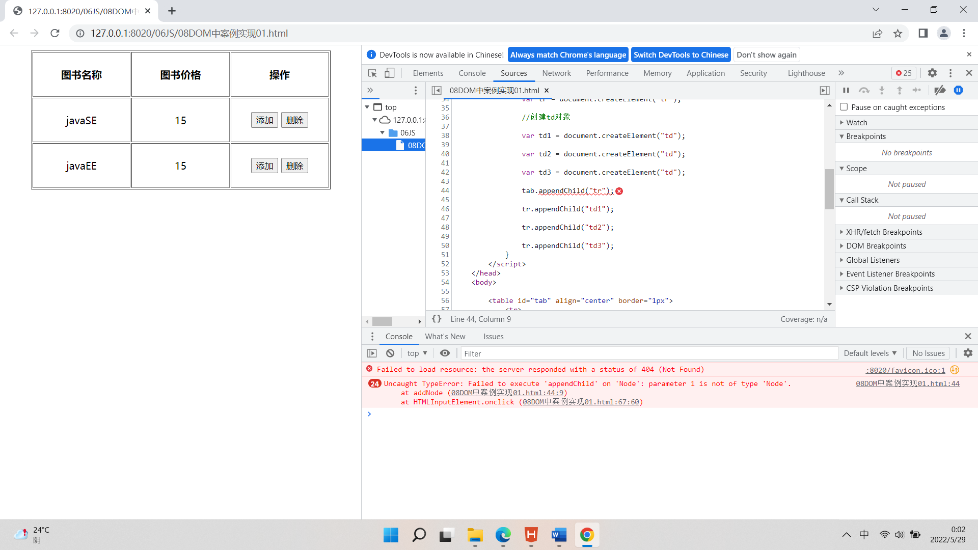Screen dimensions: 978x550
Task: Click 添加 button in javaSE row
Action: pyautogui.click(x=264, y=120)
